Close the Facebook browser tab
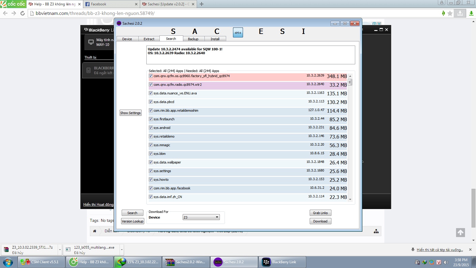The image size is (476, 268). 136,4
